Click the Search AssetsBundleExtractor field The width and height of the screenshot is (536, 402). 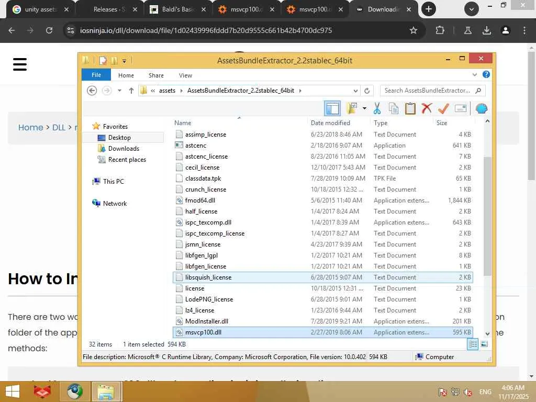pos(432,91)
